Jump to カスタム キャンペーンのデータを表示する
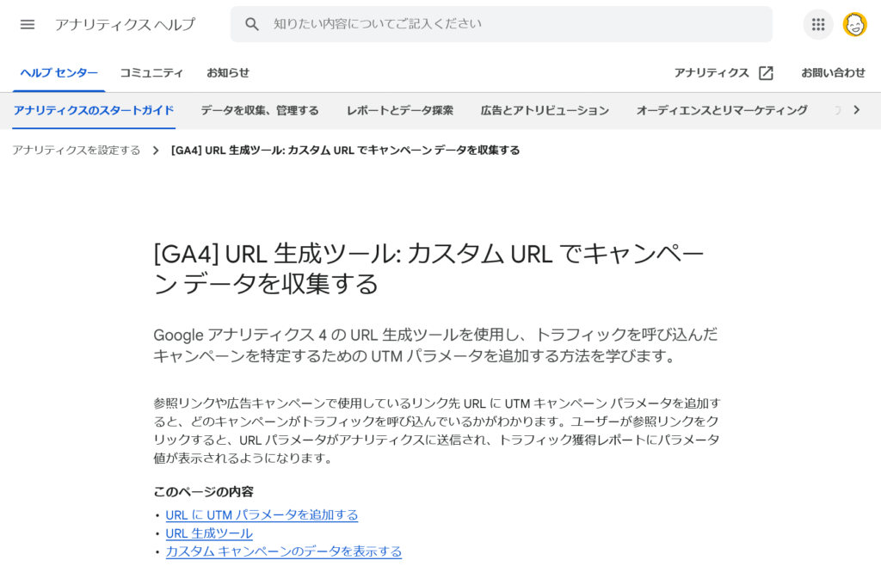This screenshot has height=585, width=881. [x=283, y=551]
